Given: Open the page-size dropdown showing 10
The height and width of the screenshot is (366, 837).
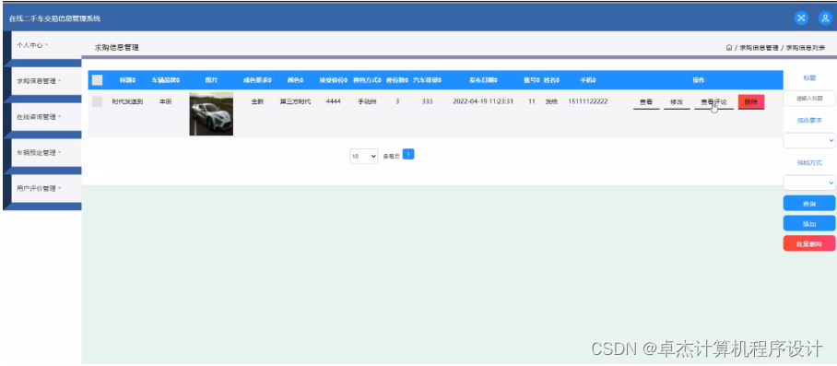Looking at the screenshot, I should coord(363,157).
